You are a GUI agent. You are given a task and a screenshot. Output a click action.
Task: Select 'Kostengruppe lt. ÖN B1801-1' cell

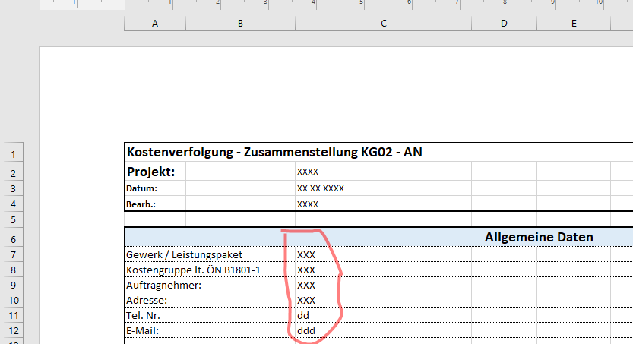click(x=193, y=270)
